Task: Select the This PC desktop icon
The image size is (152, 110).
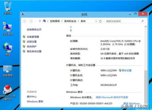Action: tap(8, 29)
